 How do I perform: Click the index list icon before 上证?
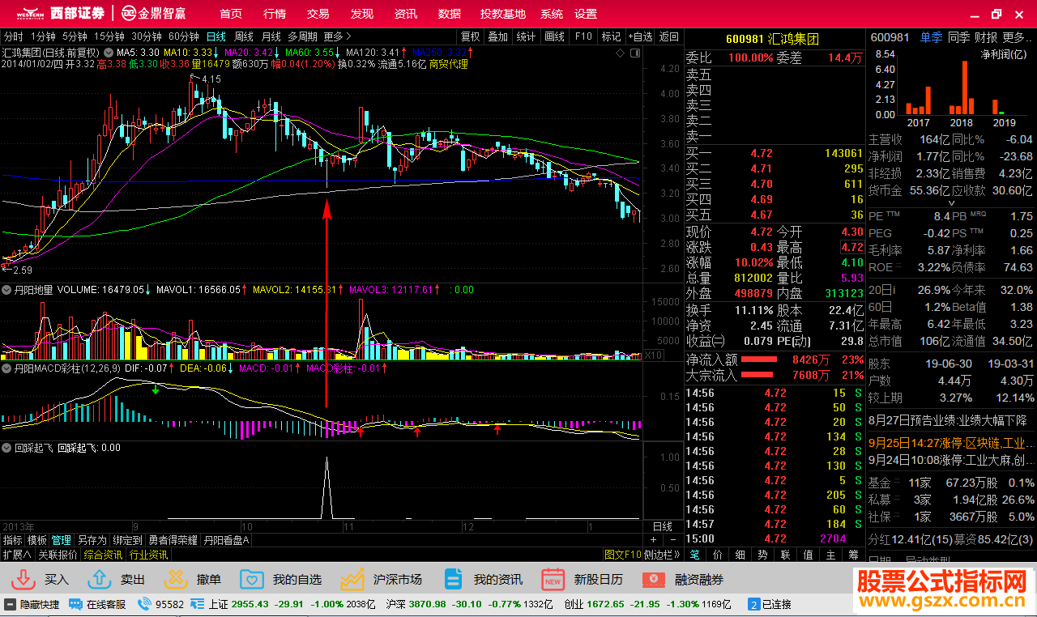(198, 604)
